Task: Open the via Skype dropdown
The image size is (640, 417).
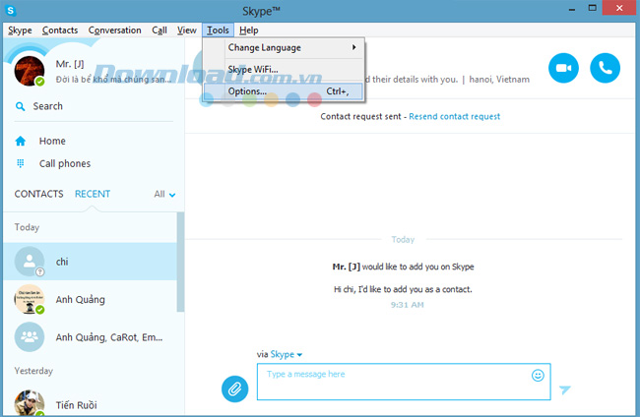Action: 286,354
